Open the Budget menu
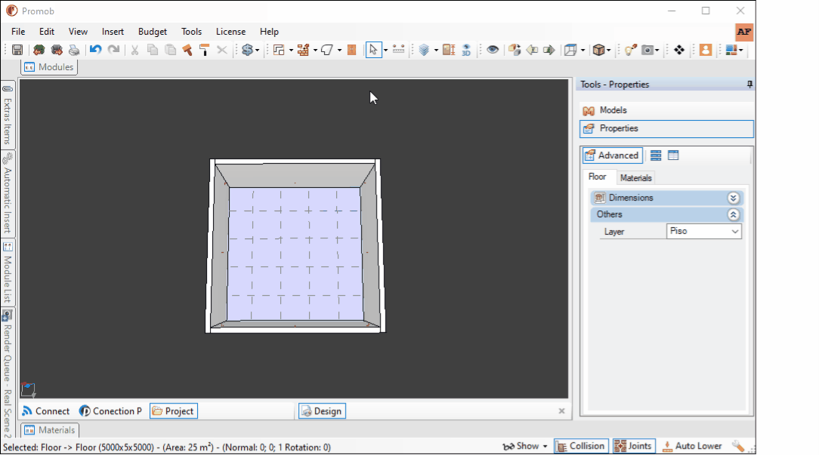This screenshot has width=819, height=455. click(x=153, y=32)
